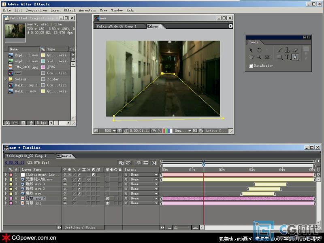Image resolution: width=324 pixels, height=243 pixels.
Task: Open the Layer menu
Action: tap(55, 10)
